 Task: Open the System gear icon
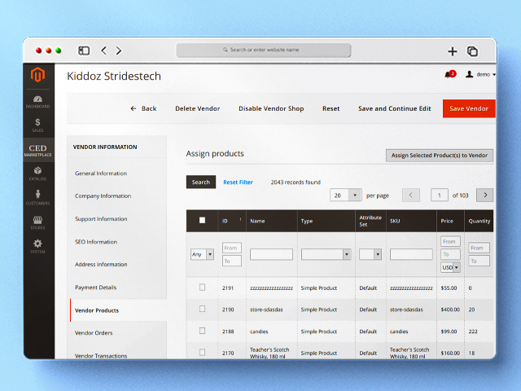(37, 246)
